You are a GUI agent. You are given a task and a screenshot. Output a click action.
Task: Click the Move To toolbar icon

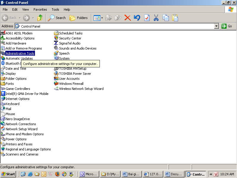pos(108,18)
